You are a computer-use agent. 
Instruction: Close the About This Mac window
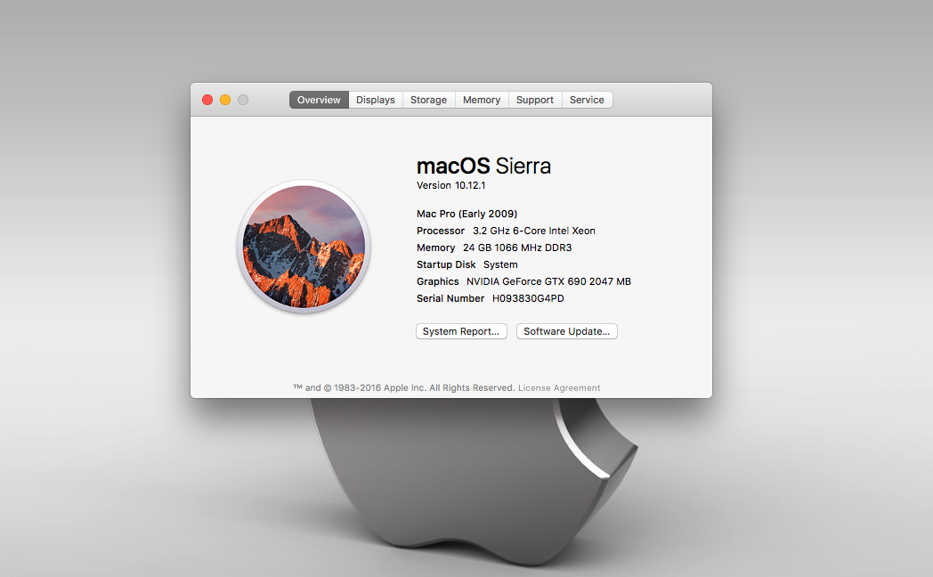(207, 100)
